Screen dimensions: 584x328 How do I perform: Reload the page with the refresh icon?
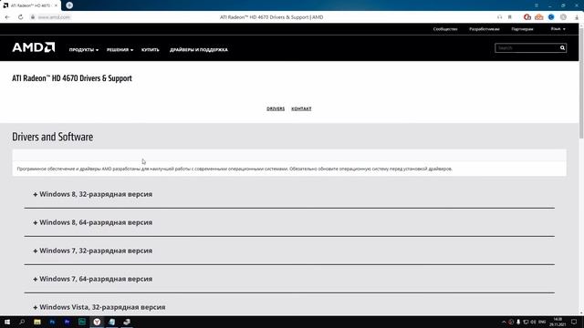[20, 17]
